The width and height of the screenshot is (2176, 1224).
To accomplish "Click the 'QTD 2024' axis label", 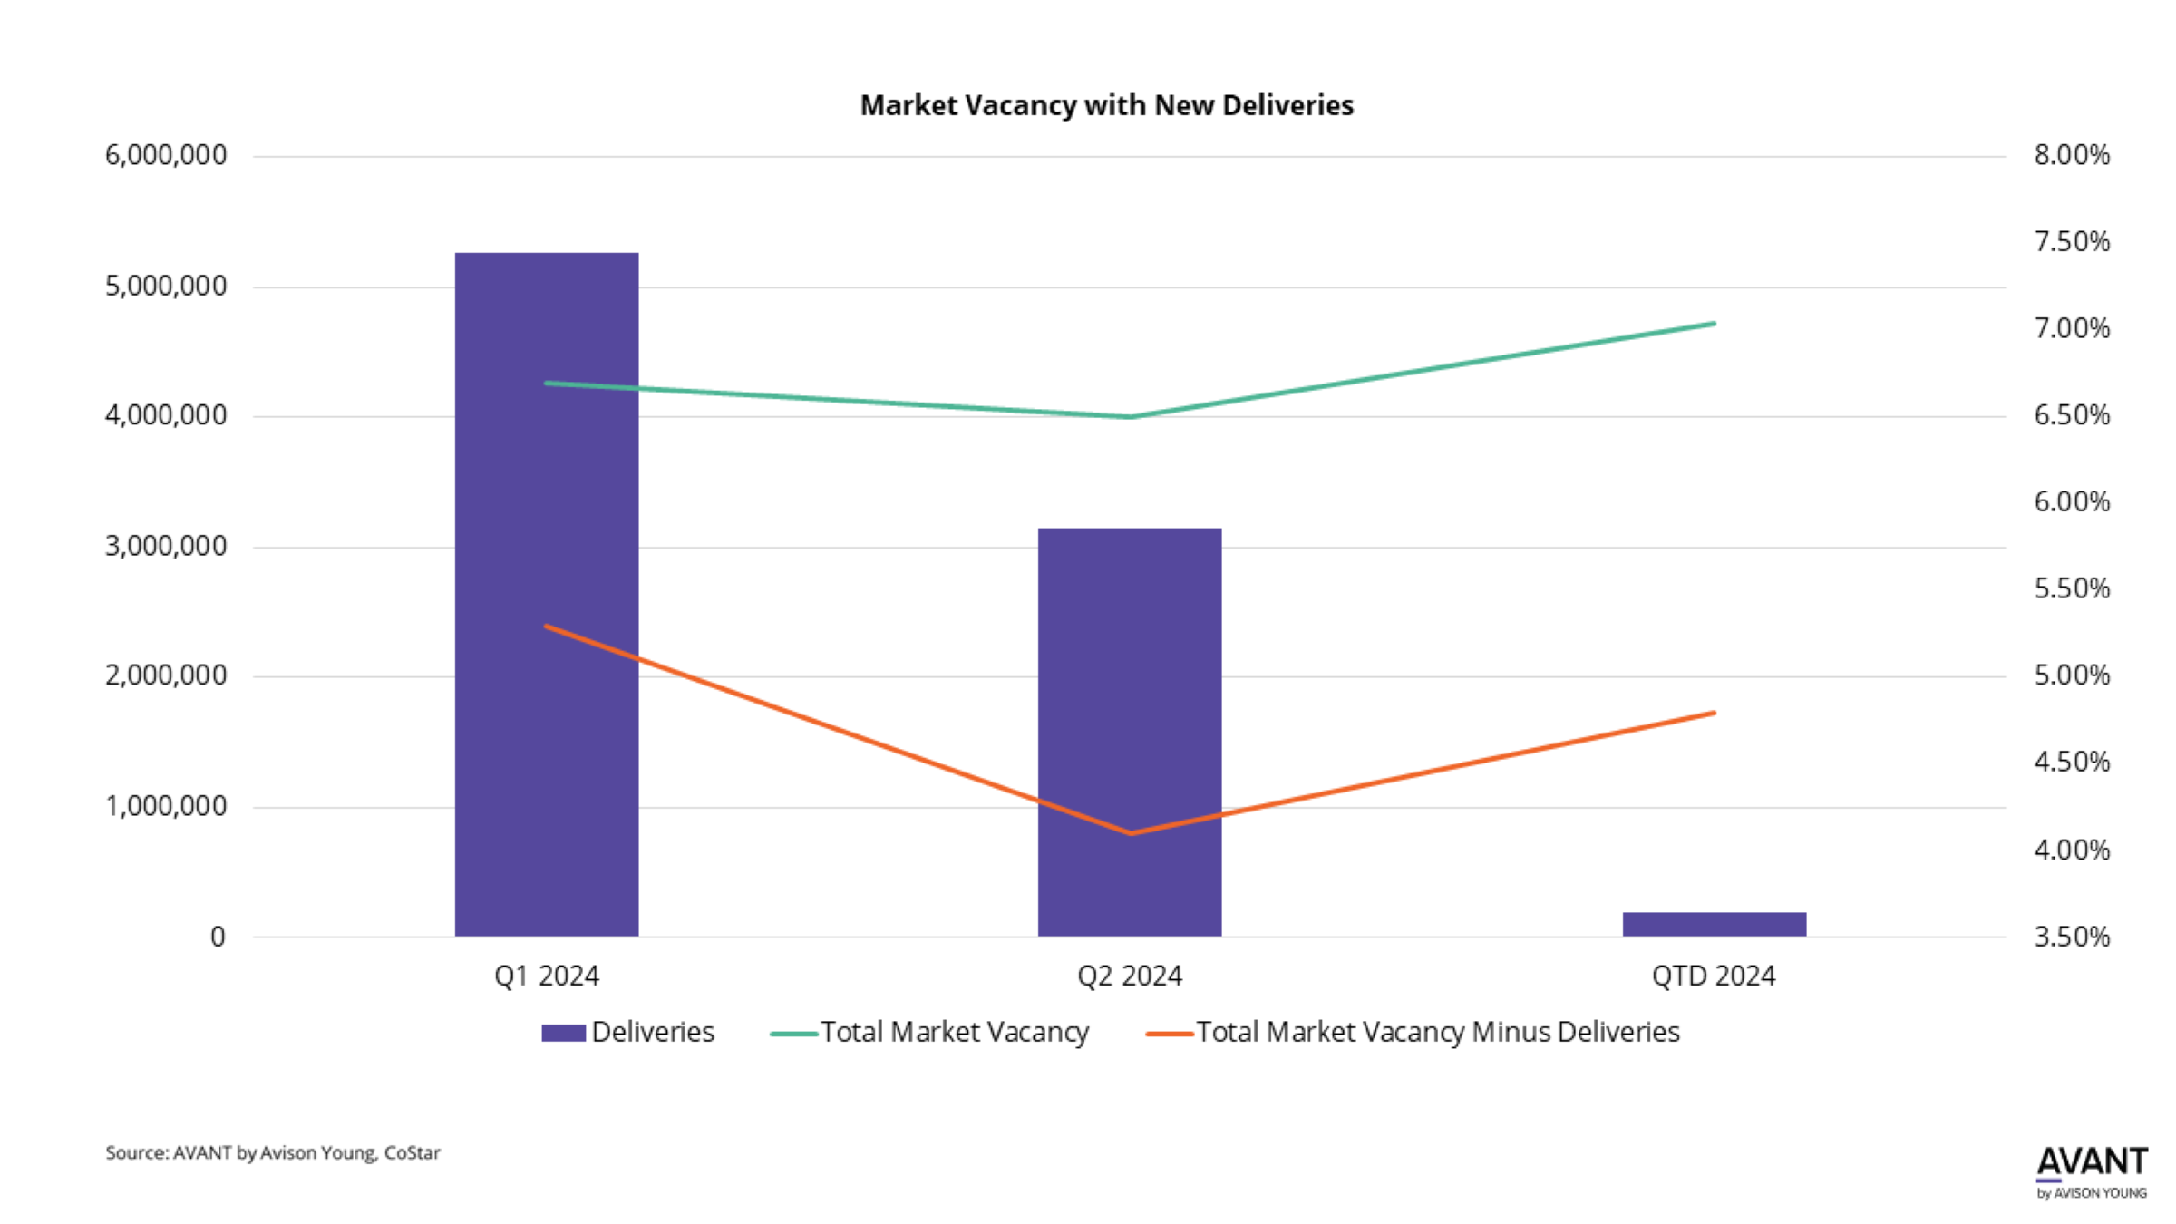I will 1714,976.
